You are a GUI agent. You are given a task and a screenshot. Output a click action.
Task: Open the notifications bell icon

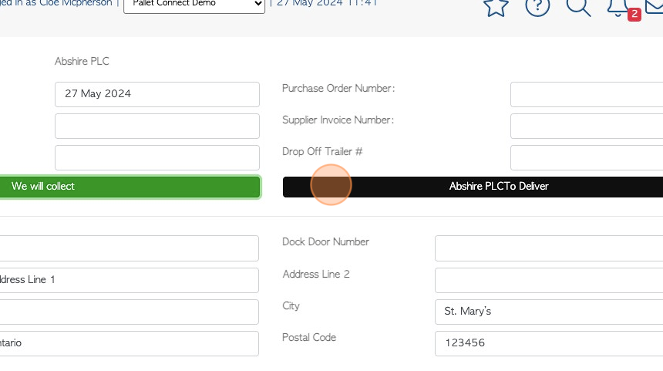(x=618, y=5)
